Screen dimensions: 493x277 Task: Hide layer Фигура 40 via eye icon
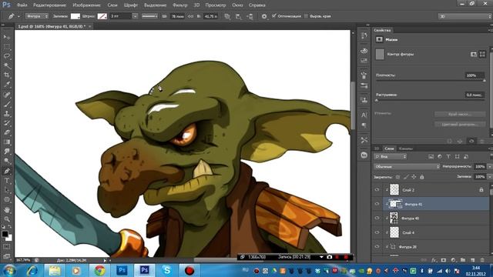pyautogui.click(x=377, y=218)
